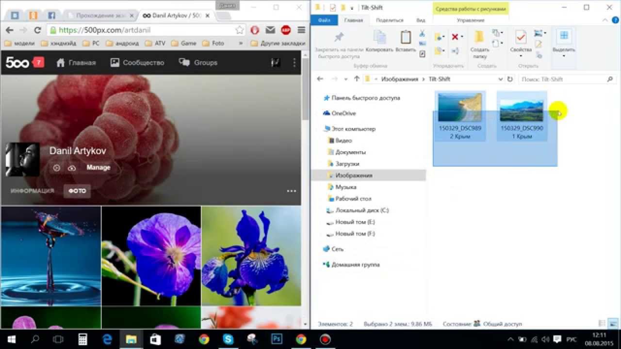Screen dimensions: 621x349
Task: Expand the Выделить dropdown
Action: [x=564, y=56]
